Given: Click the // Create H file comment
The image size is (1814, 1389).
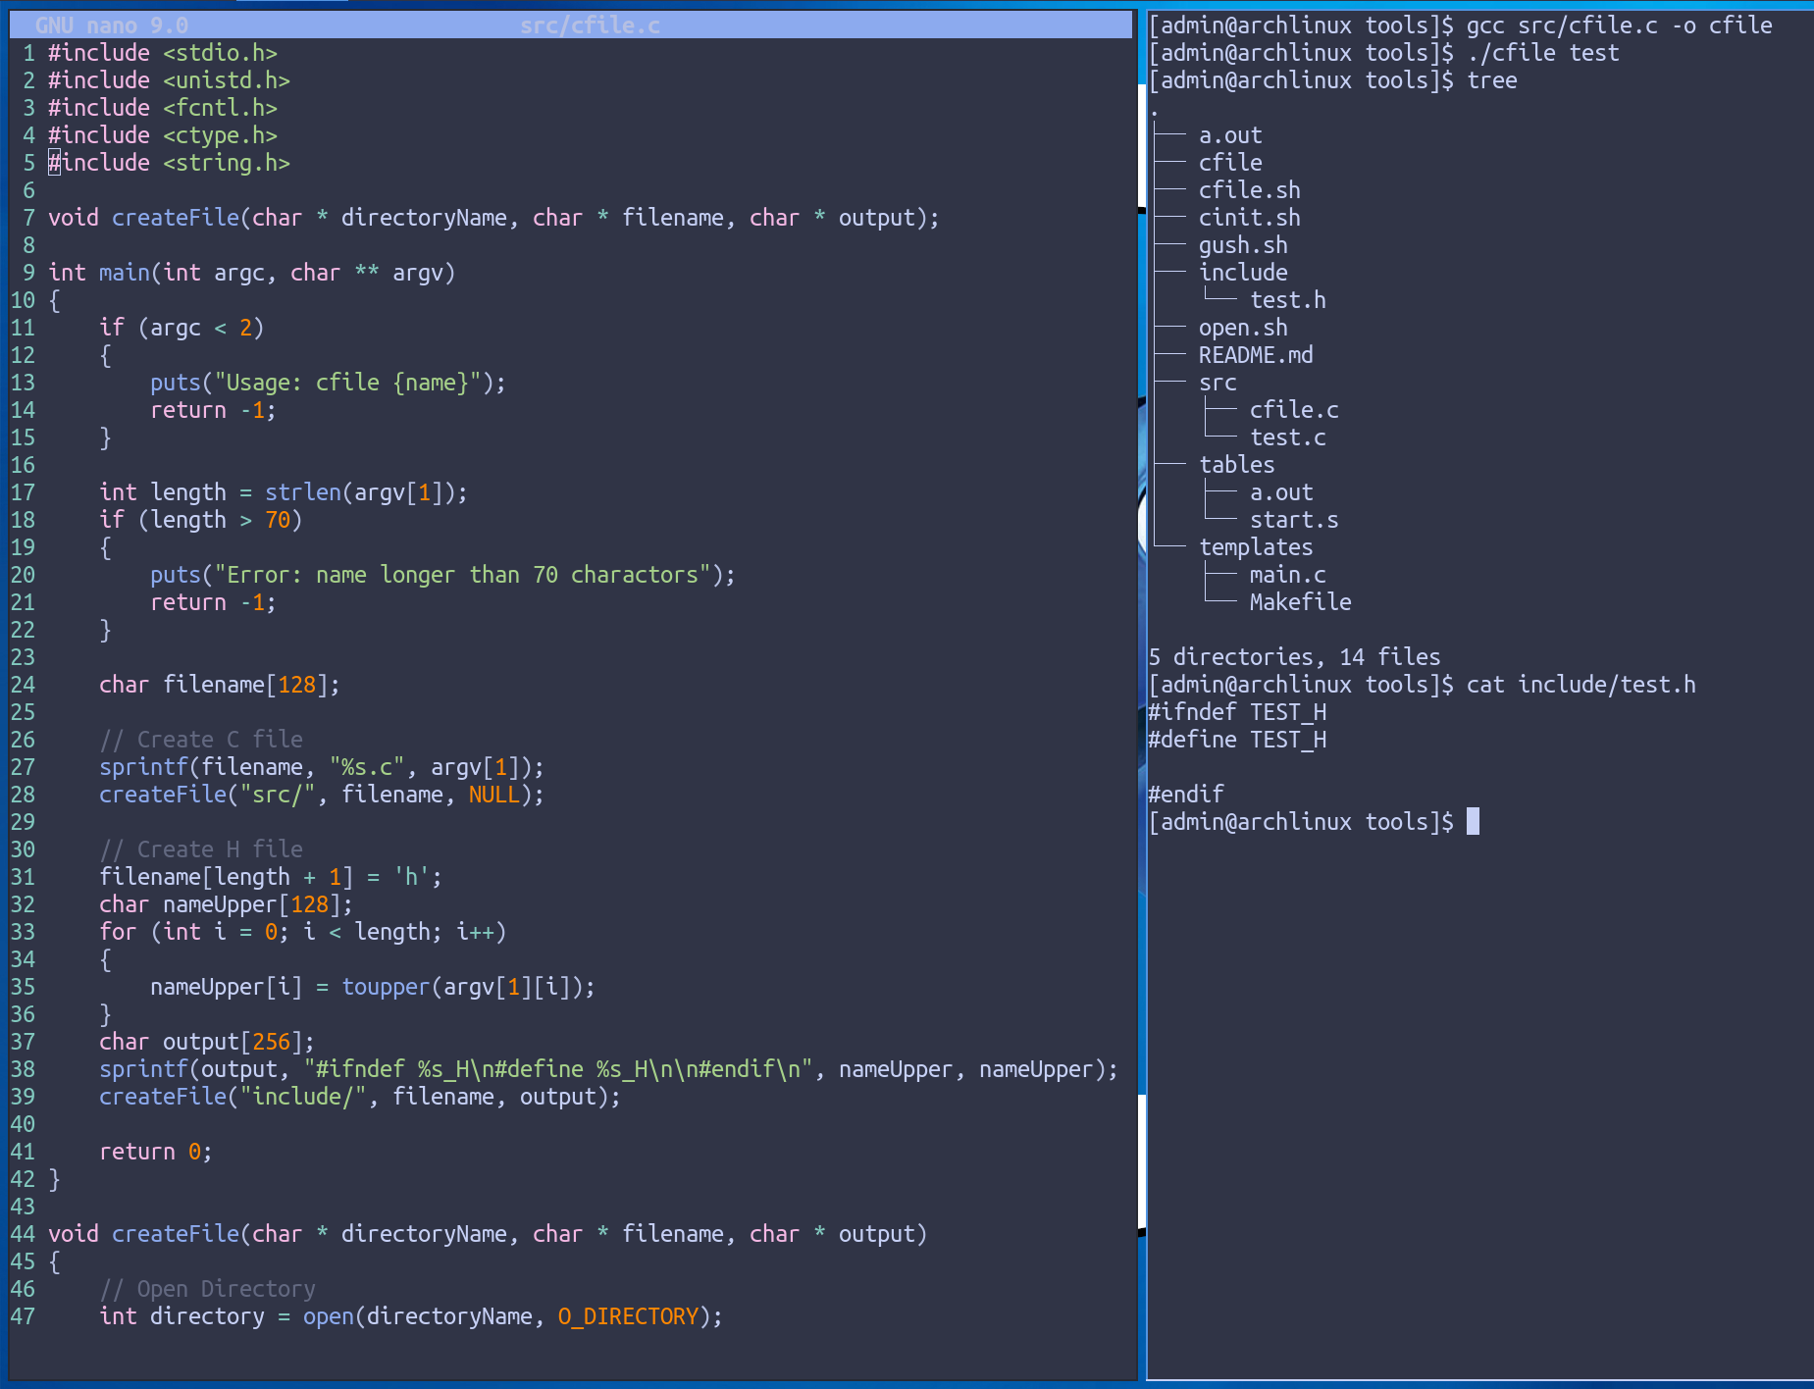Looking at the screenshot, I should 201,849.
